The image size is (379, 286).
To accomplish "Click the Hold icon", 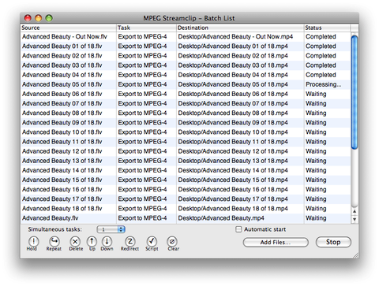I will pos(33,241).
